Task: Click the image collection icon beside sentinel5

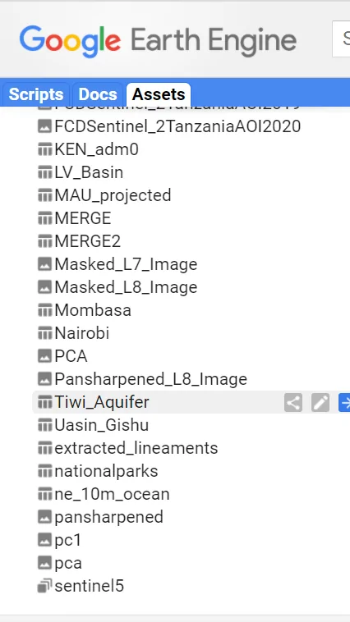Action: click(x=45, y=586)
